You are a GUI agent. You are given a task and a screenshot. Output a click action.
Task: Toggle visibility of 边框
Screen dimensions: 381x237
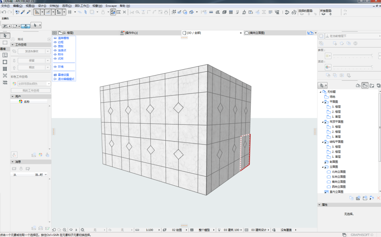coord(55,42)
